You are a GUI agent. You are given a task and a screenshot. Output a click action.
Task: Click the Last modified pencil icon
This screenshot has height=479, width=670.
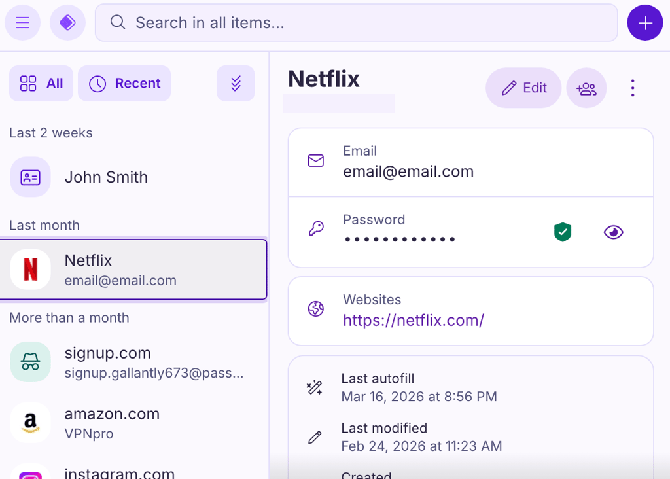click(x=315, y=437)
